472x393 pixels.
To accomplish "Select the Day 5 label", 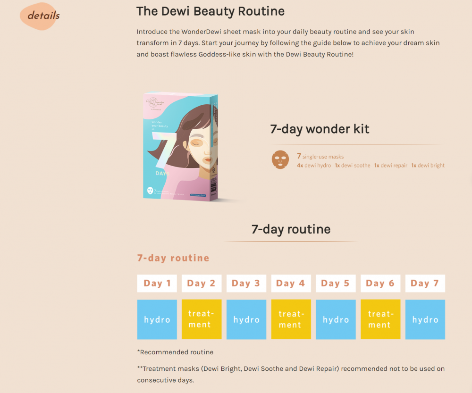I will click(x=336, y=283).
